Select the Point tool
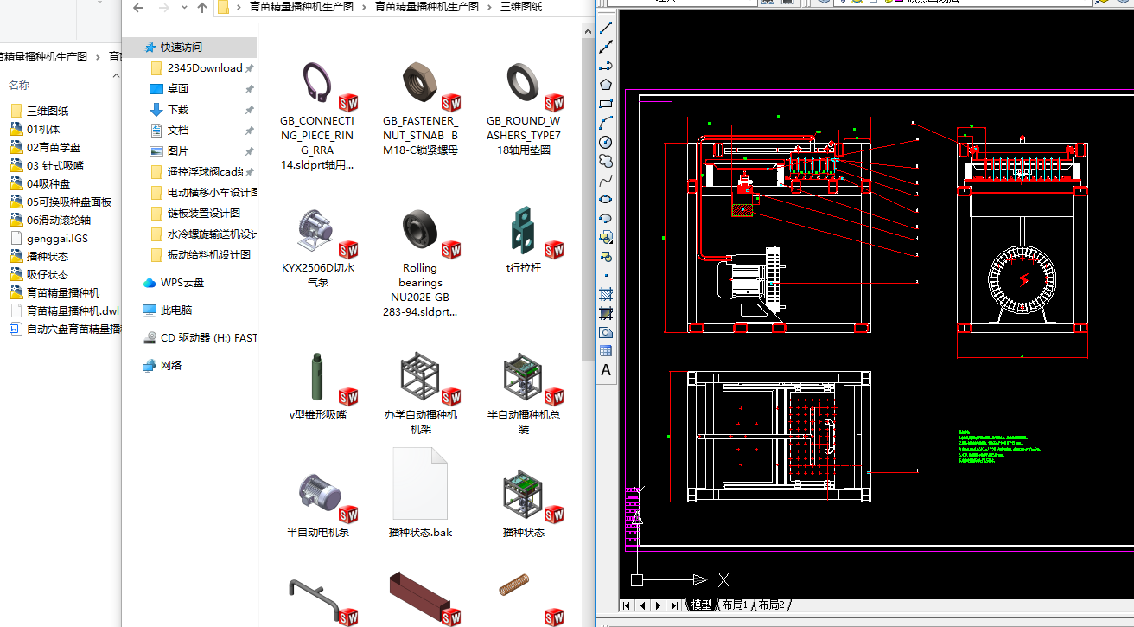The width and height of the screenshot is (1134, 627). [x=606, y=275]
